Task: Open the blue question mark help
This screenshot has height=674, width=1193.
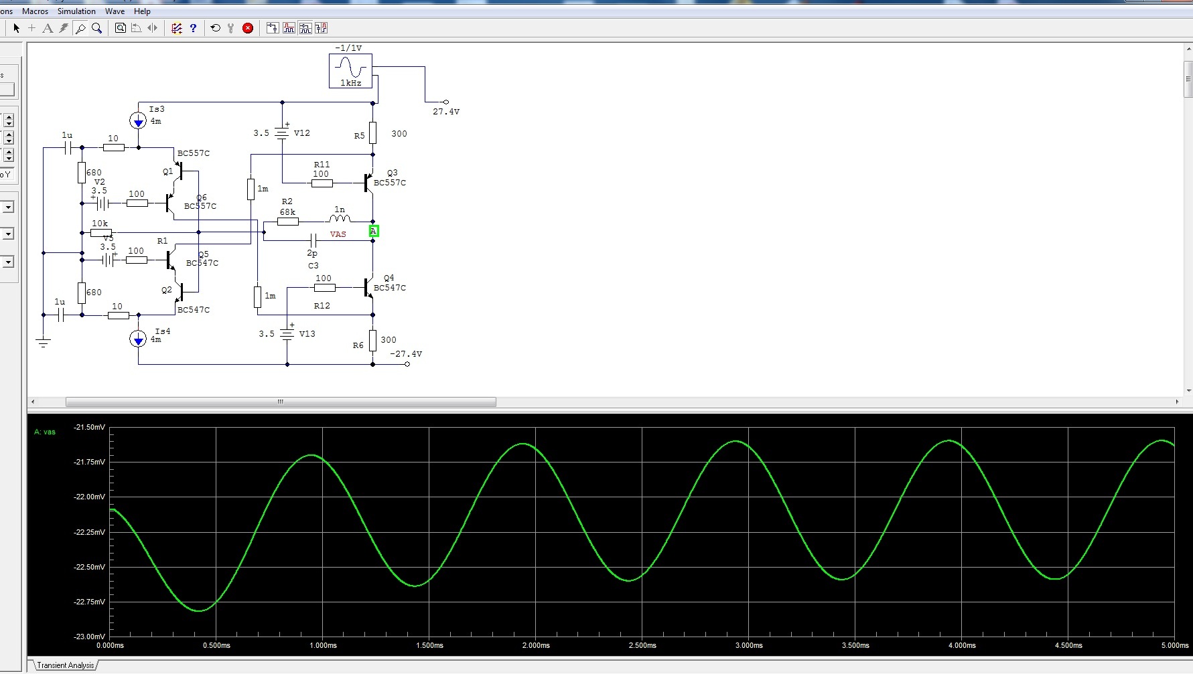Action: (x=193, y=28)
